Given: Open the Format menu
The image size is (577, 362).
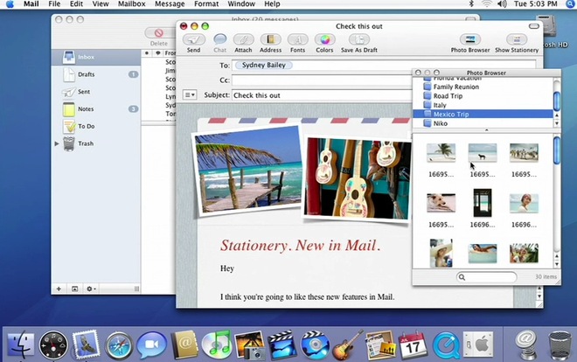Looking at the screenshot, I should [x=206, y=4].
